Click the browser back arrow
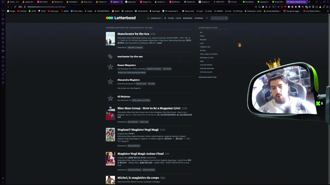Image resolution: width=330 pixels, height=185 pixels. click(8, 7)
